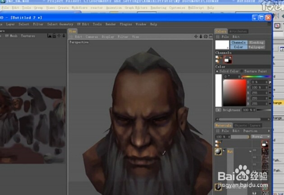Switch to the Materials tab
Image resolution: width=284 pixels, height=195 pixels.
[224, 125]
